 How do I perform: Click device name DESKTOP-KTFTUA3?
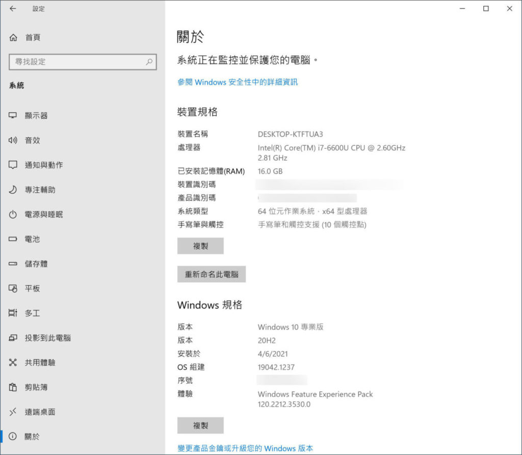pyautogui.click(x=290, y=134)
